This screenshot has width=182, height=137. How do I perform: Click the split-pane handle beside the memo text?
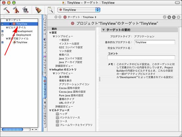tap(100, 79)
